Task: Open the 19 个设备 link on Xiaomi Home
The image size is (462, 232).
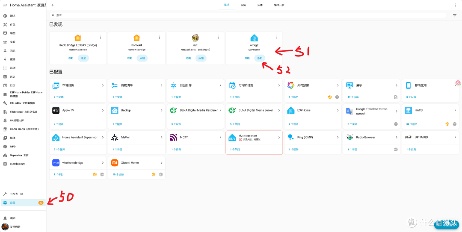Action: (118, 174)
